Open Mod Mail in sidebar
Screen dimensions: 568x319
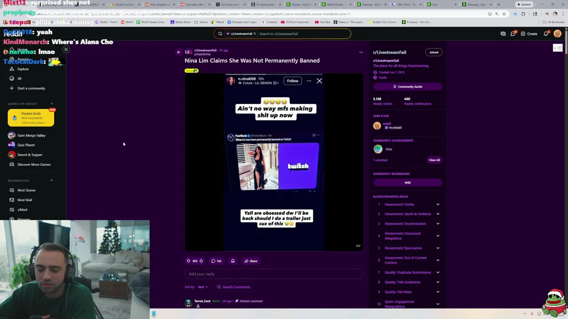coord(24,200)
